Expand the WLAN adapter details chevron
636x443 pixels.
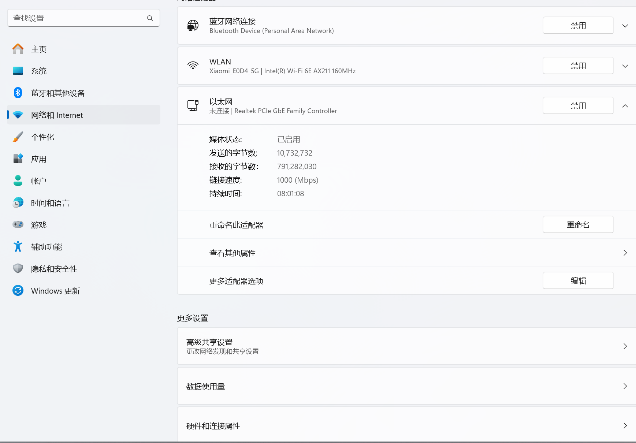[625, 66]
